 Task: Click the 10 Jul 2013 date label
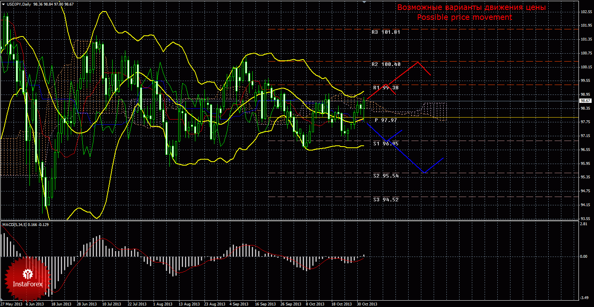click(x=111, y=304)
